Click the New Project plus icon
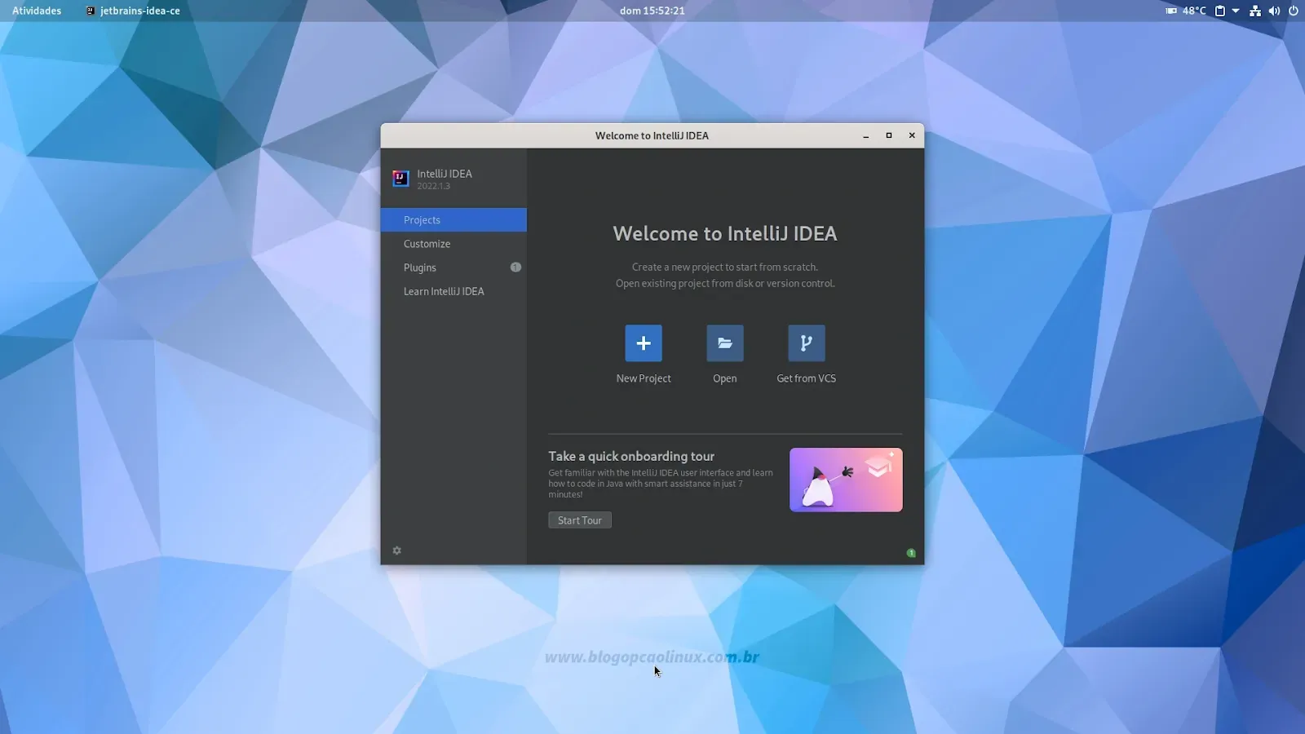Viewport: 1305px width, 734px height. [644, 343]
